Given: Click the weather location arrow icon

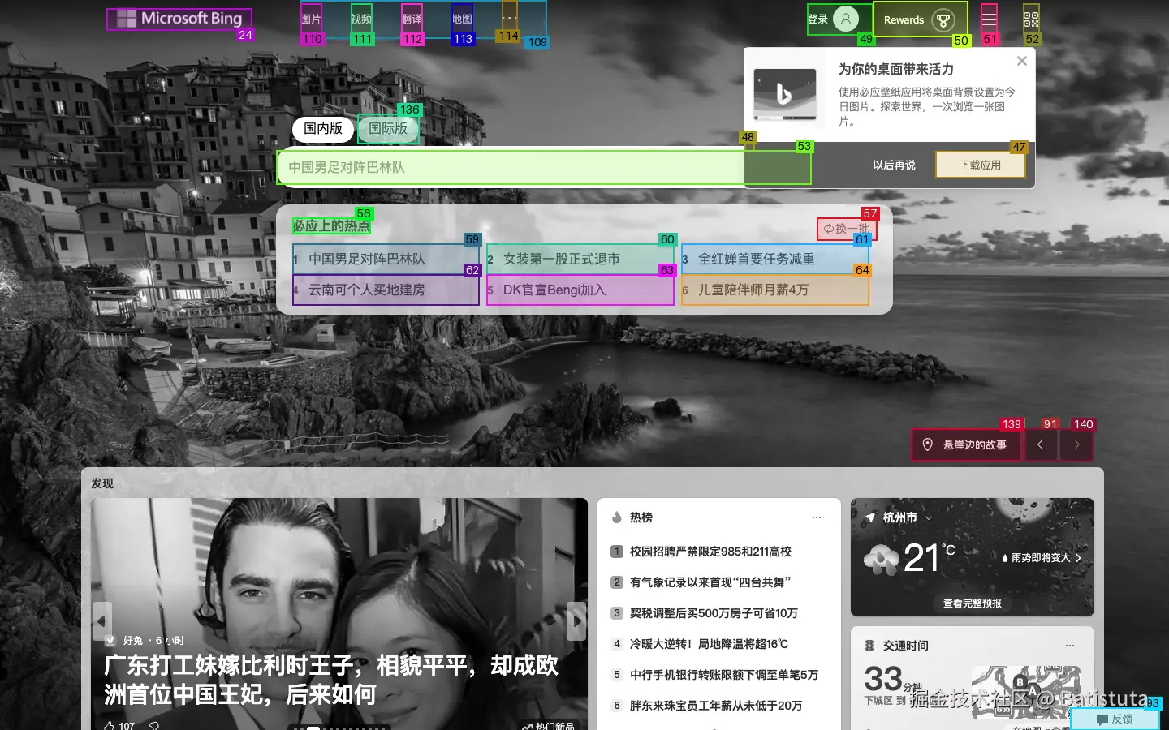Looking at the screenshot, I should tap(870, 517).
